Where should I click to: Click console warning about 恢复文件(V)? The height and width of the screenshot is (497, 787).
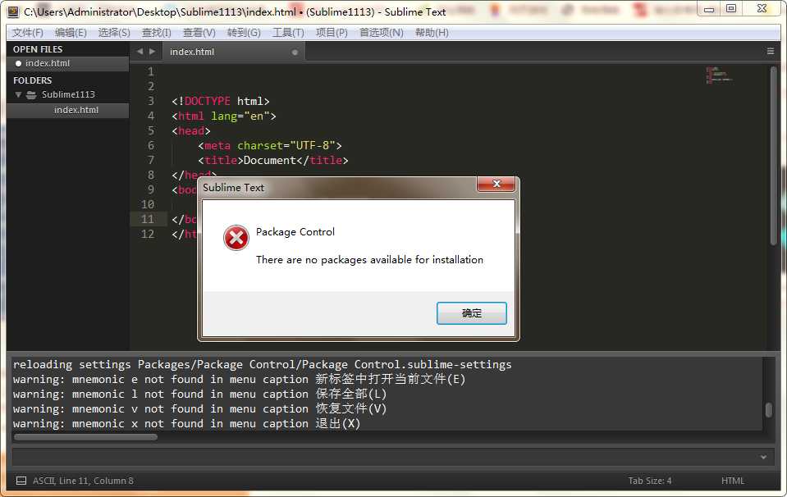click(x=199, y=408)
